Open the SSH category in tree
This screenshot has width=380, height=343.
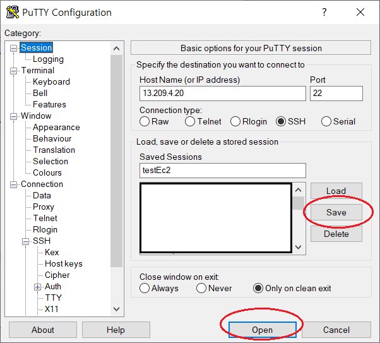click(x=42, y=241)
